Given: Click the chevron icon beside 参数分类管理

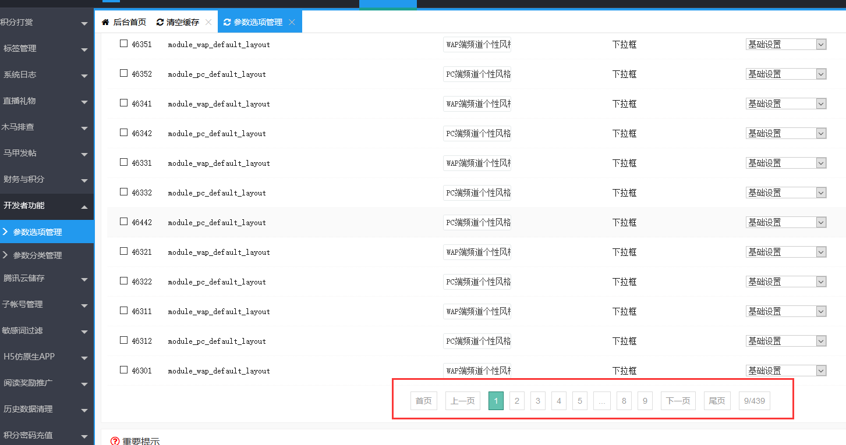Looking at the screenshot, I should tap(5, 255).
